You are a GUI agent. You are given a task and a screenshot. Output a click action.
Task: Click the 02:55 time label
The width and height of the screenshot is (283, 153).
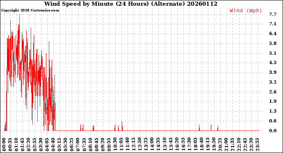[35, 144]
